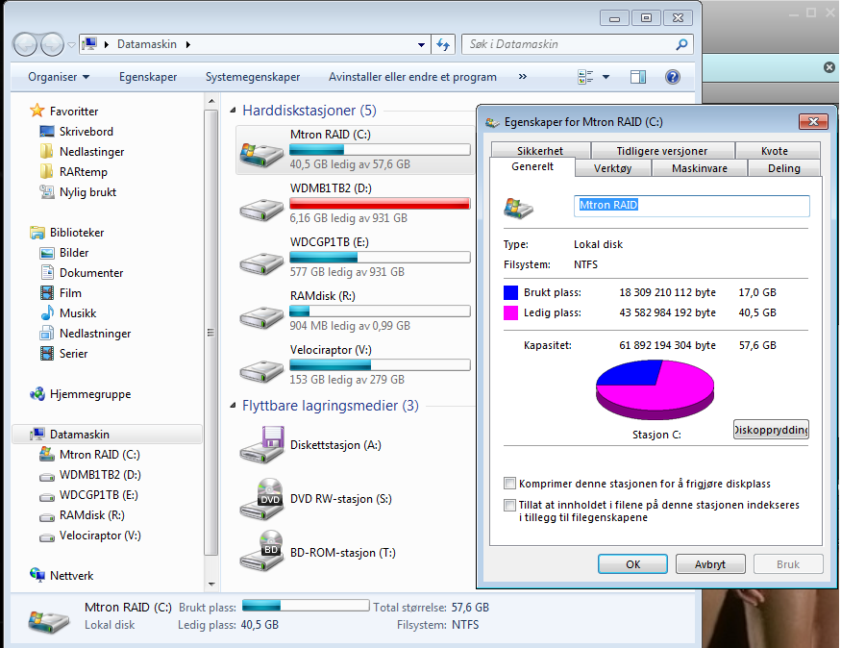This screenshot has height=648, width=841.
Task: Click the Musikk note icon in sidebar
Action: pos(47,312)
